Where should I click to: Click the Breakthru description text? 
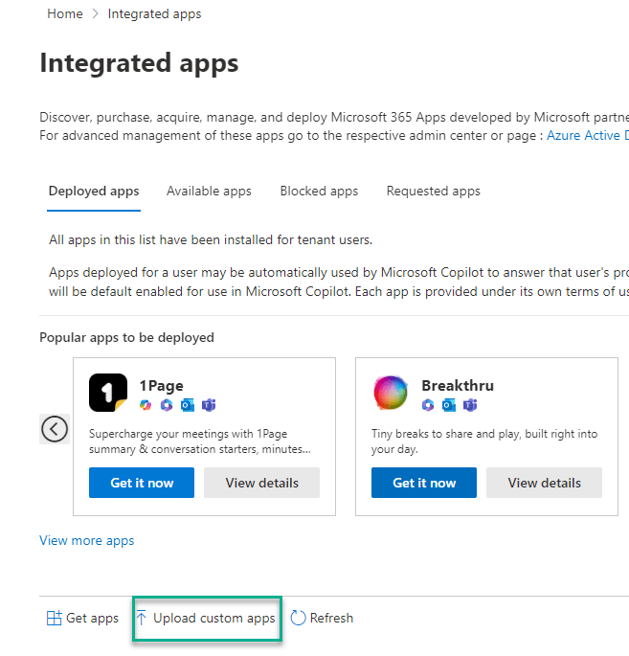(484, 441)
